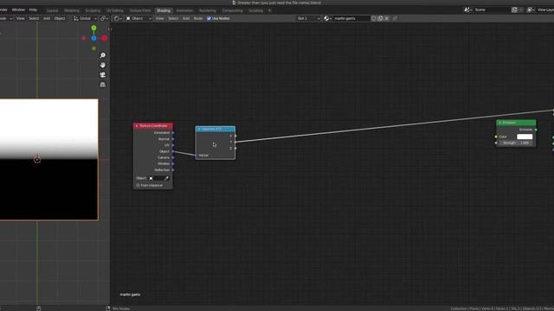Click the pan hand icon in viewport
Image resolution: width=554 pixels, height=311 pixels.
(x=102, y=66)
